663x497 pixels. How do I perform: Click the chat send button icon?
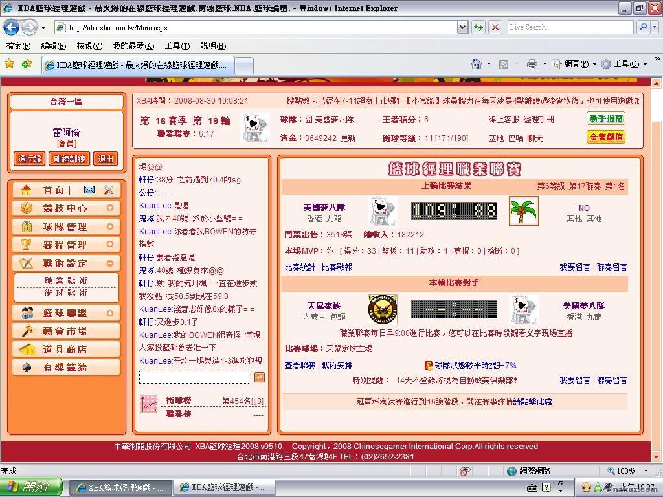[260, 377]
